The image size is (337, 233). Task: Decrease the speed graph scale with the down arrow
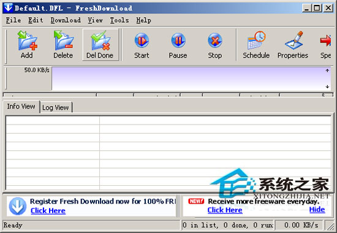[327, 86]
